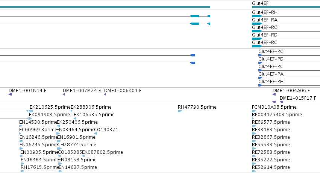Select the Glut4EF-RA transcript label
Image resolution: width=320 pixels, height=173 pixels.
click(265, 20)
